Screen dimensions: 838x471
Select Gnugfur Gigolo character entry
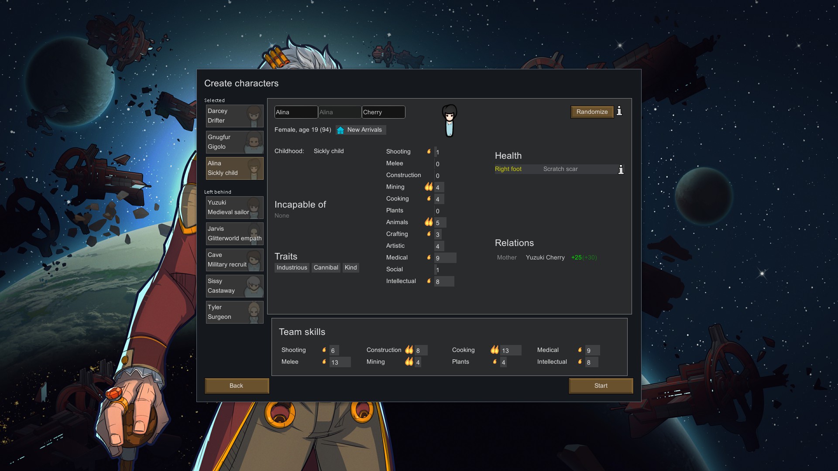tap(234, 142)
